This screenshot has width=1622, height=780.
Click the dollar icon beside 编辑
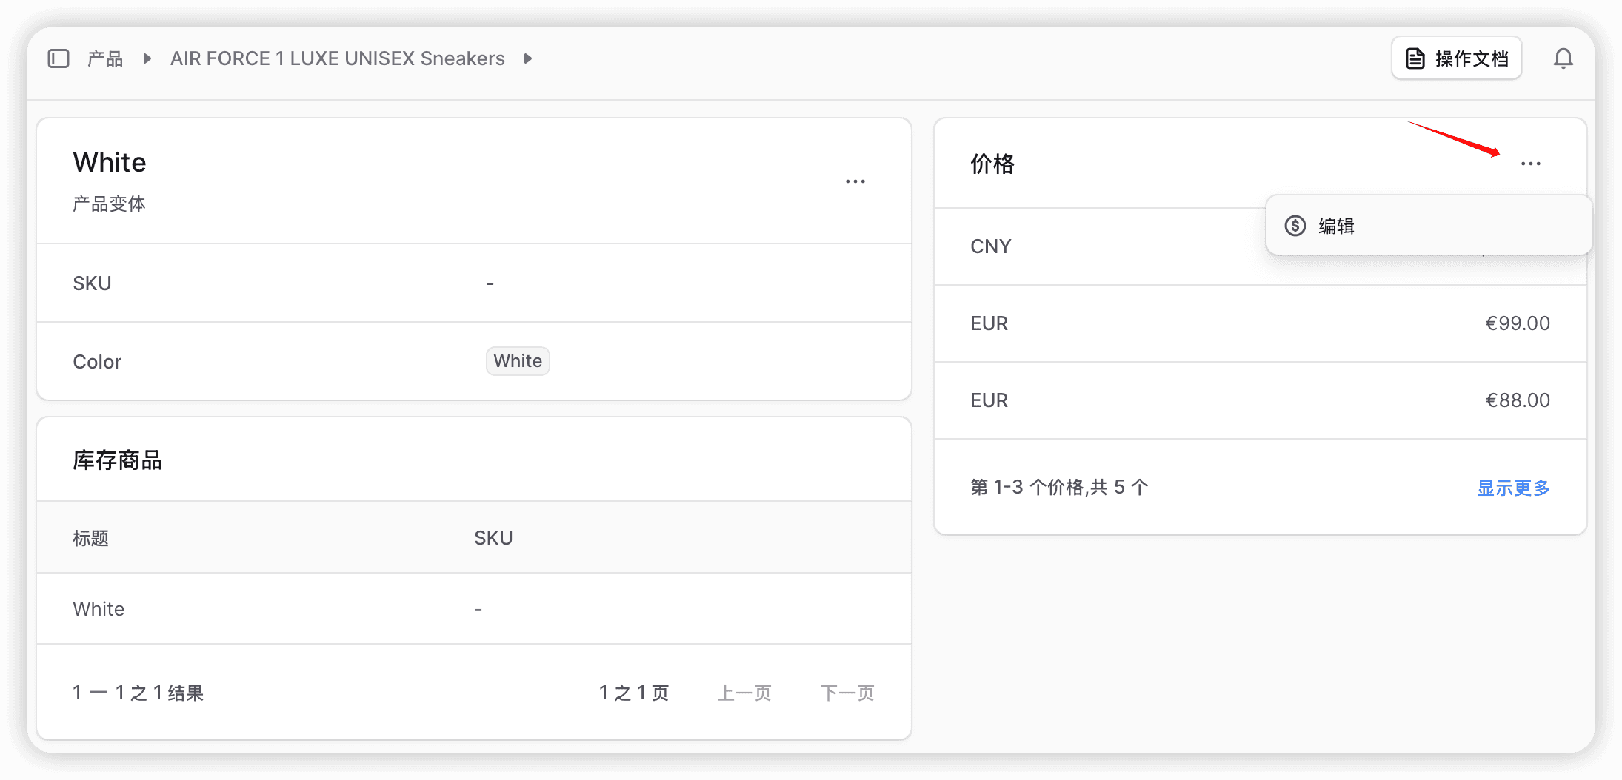[x=1295, y=226]
